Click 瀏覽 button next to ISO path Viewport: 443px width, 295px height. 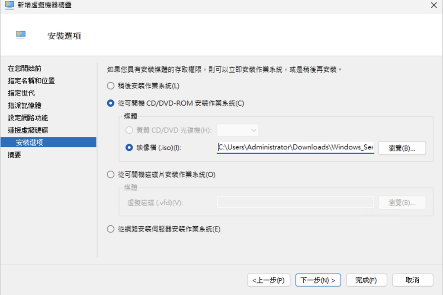tap(402, 148)
